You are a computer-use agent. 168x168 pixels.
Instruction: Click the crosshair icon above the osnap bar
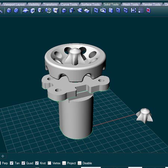(x=3, y=156)
